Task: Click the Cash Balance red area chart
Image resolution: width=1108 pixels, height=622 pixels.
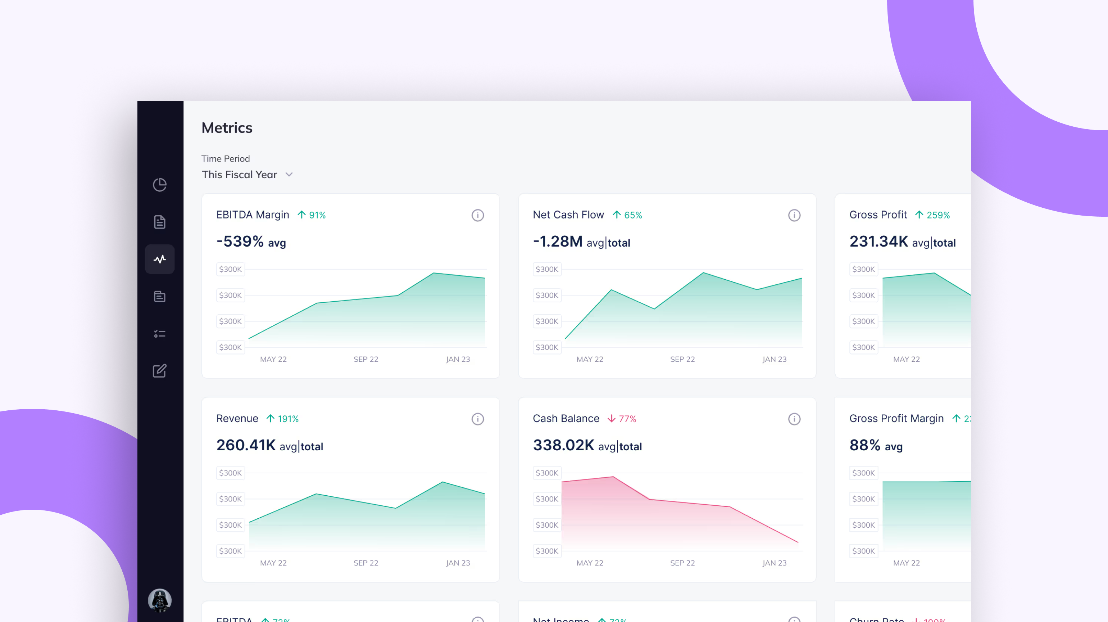Action: pos(645,517)
